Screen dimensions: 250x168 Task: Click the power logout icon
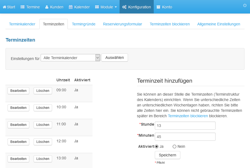tap(245, 5)
